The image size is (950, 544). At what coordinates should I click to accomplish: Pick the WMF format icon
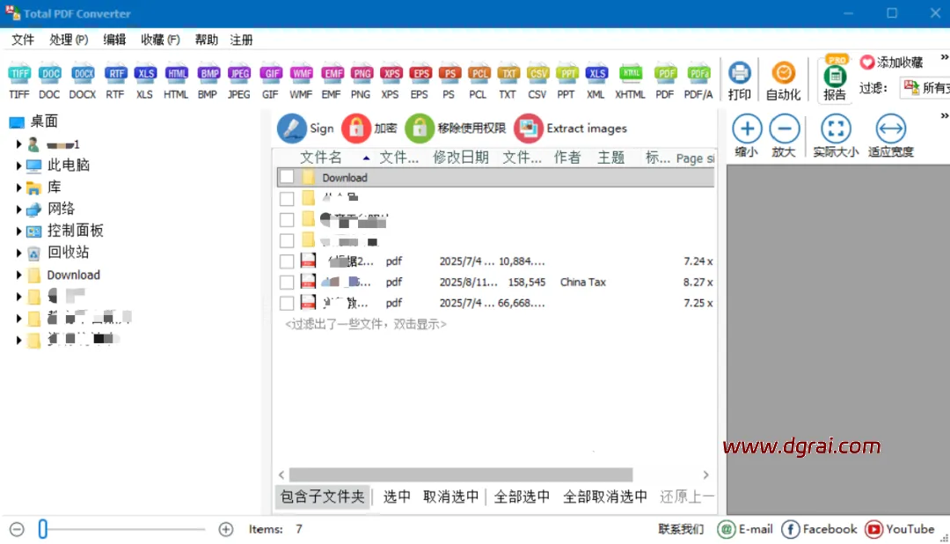(301, 81)
